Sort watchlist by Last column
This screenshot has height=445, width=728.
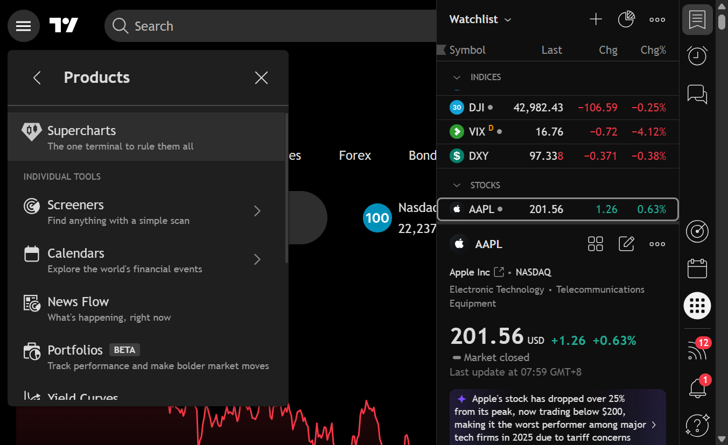551,50
